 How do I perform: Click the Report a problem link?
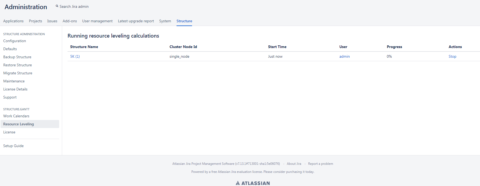coord(320,164)
